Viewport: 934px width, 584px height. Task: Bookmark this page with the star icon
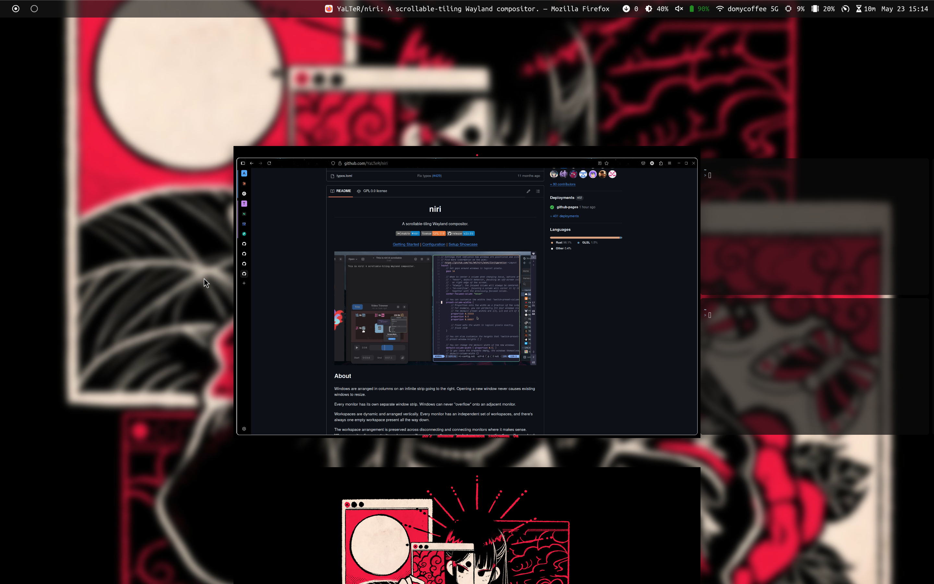coord(607,164)
